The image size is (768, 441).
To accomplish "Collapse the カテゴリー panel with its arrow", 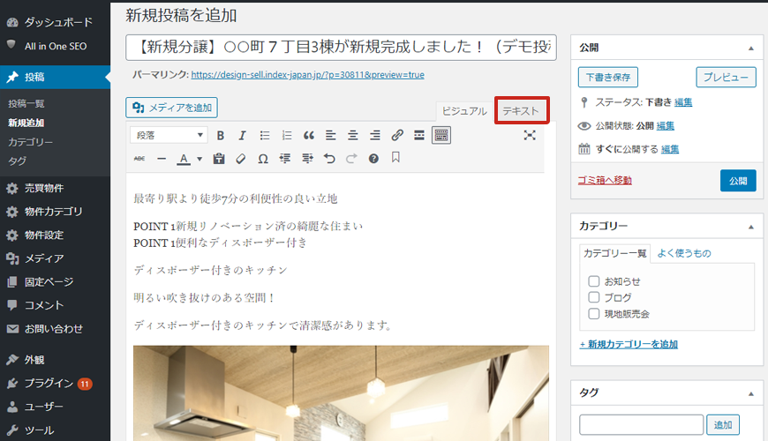I will 750,226.
